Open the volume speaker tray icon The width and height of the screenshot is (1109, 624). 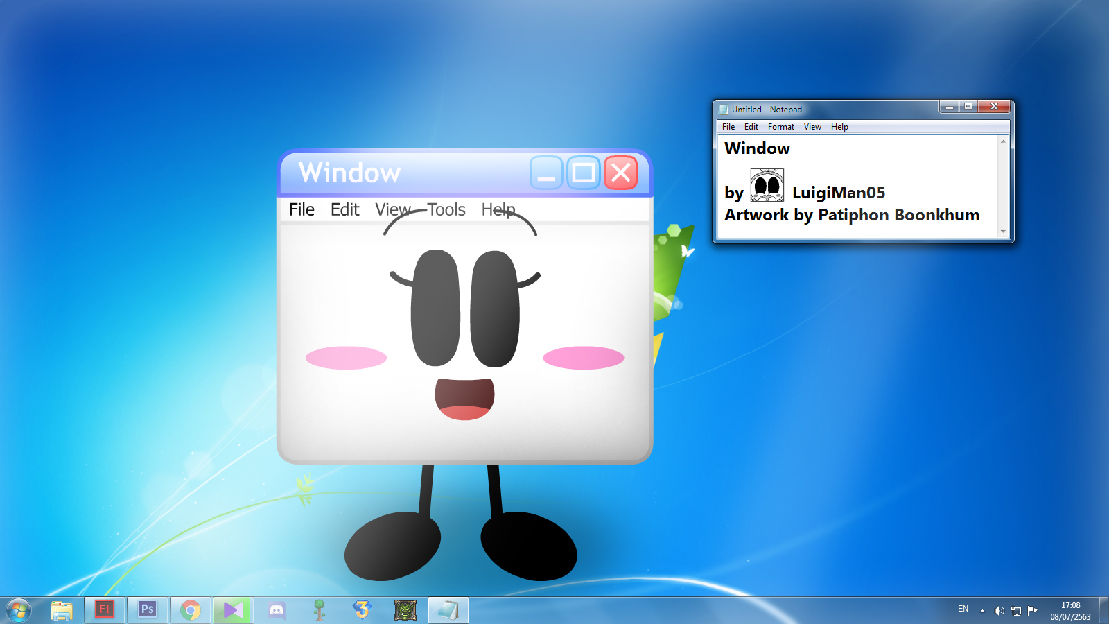[999, 611]
